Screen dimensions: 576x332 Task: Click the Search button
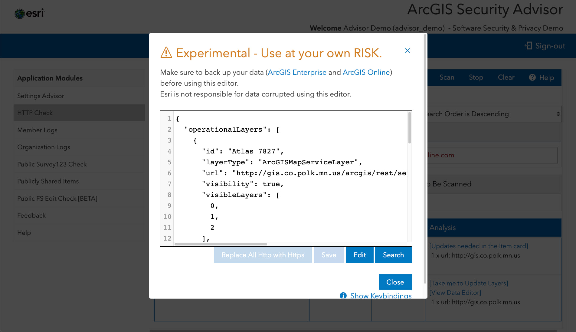click(393, 255)
